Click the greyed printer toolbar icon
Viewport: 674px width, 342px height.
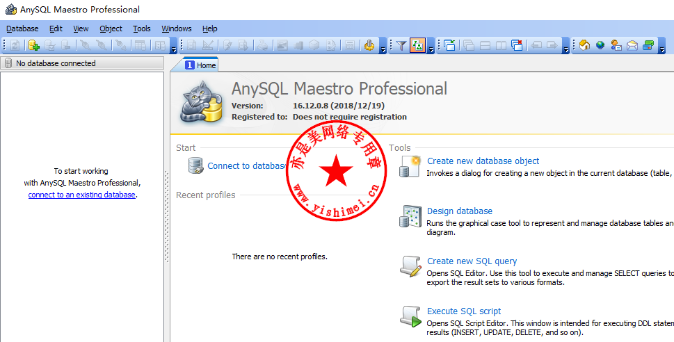263,45
